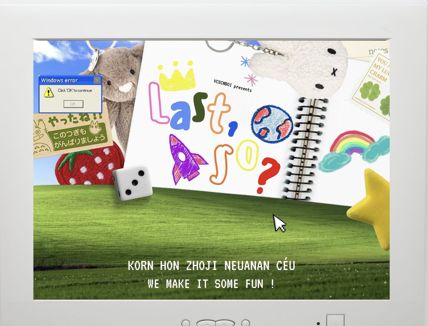Image resolution: width=428 pixels, height=326 pixels.
Task: Click the monitor power button
Action: [335, 322]
